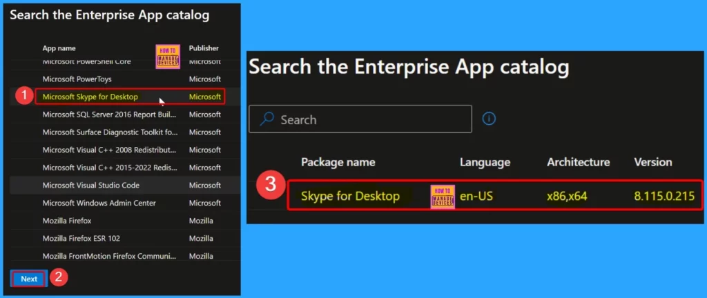Click Microsoft publisher beside Microsoft PowerToys
The image size is (707, 298).
point(204,79)
